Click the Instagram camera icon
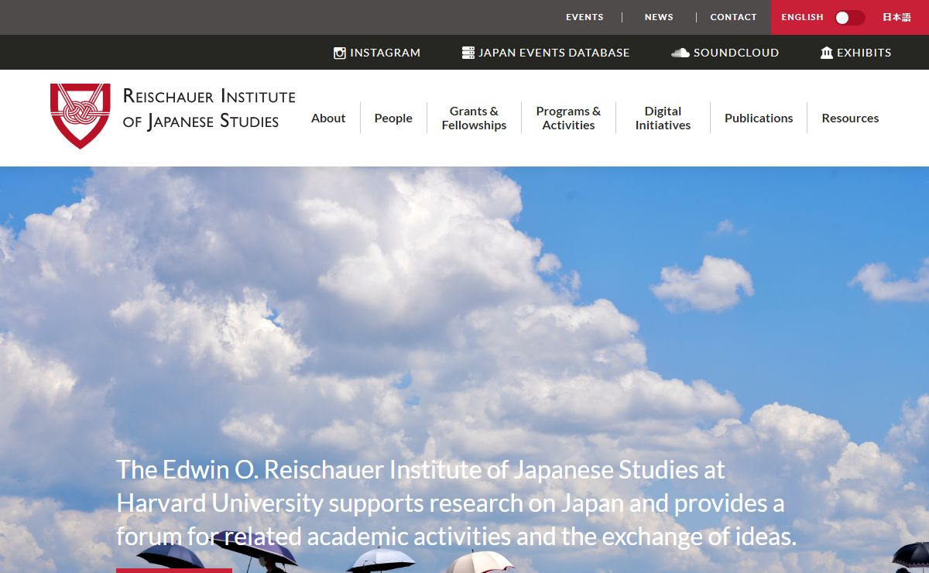Viewport: 929px width, 573px height. tap(339, 53)
